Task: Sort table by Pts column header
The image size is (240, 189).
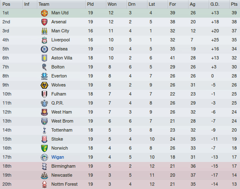Action: (x=235, y=4)
